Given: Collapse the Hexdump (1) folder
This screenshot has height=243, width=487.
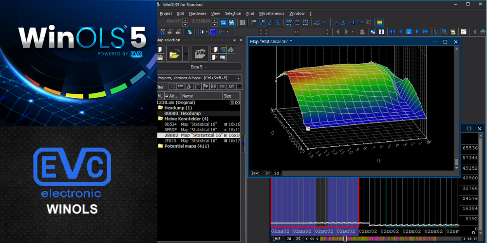Looking at the screenshot, I should [161, 108].
